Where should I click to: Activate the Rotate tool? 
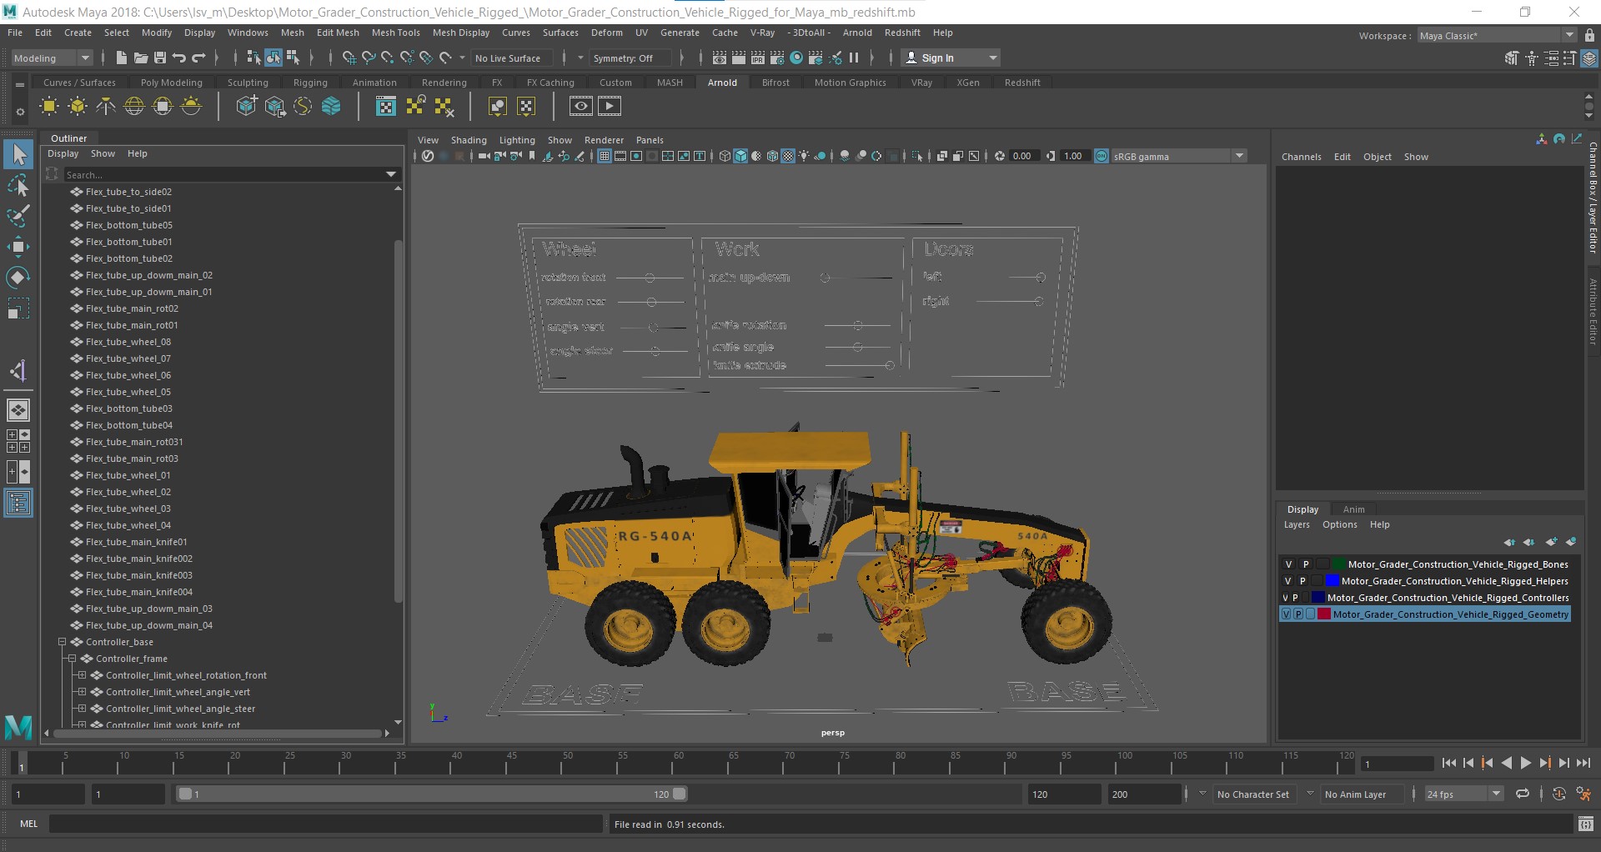pyautogui.click(x=18, y=278)
